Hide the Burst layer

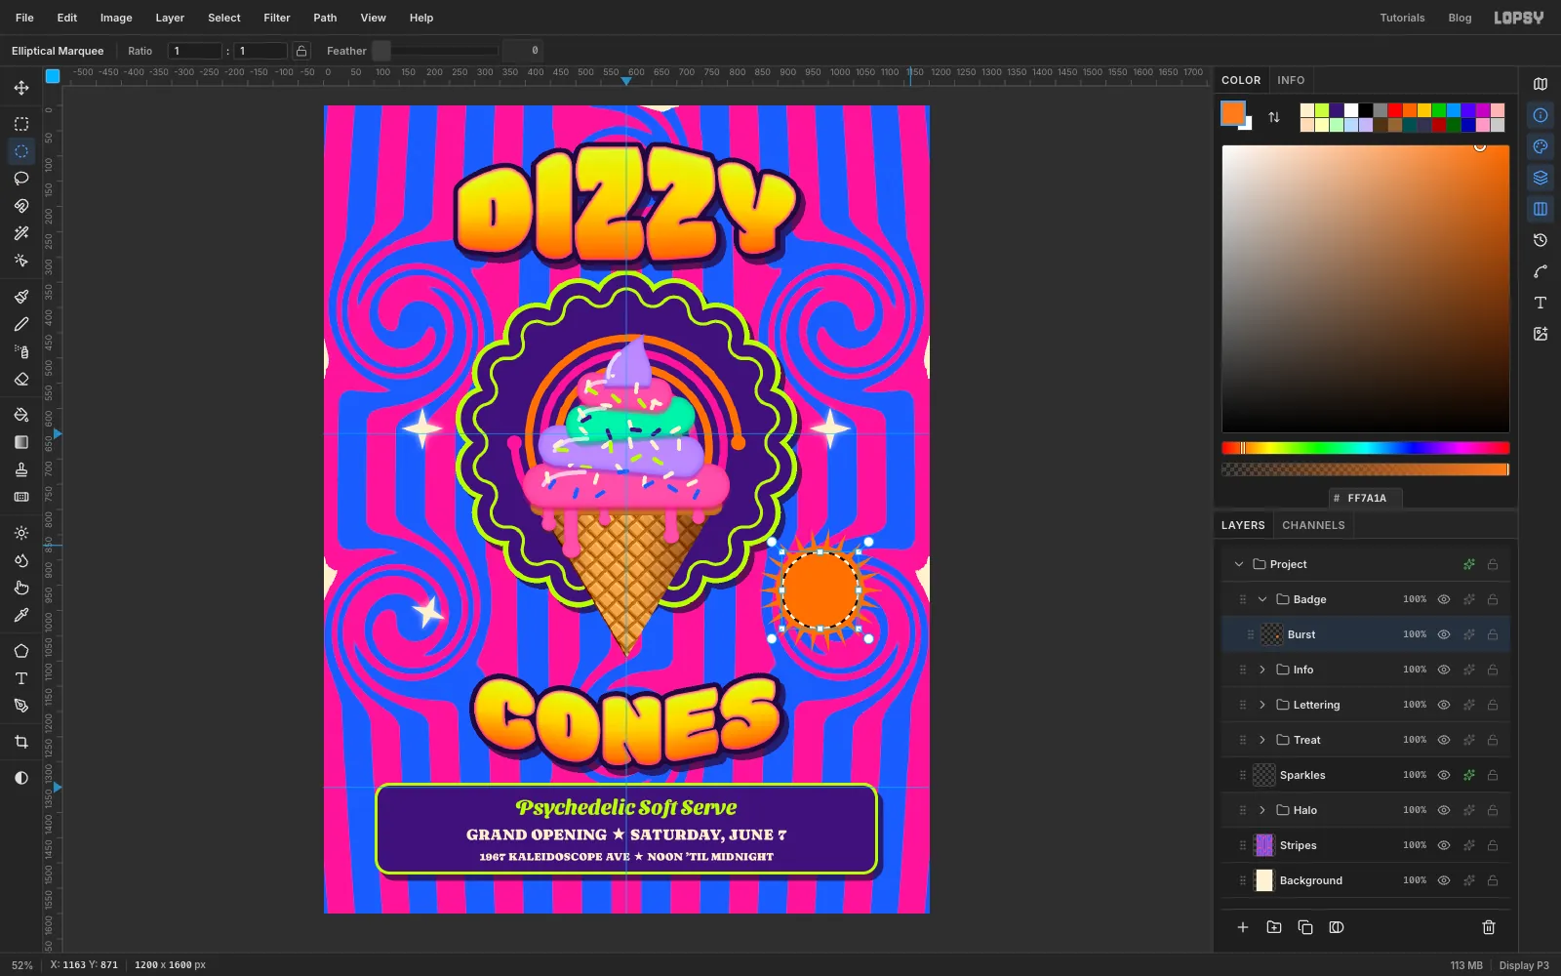point(1444,634)
